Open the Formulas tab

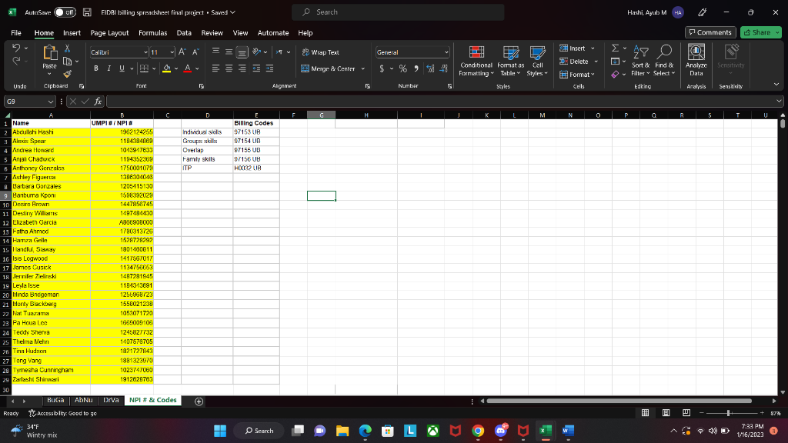[x=153, y=32]
